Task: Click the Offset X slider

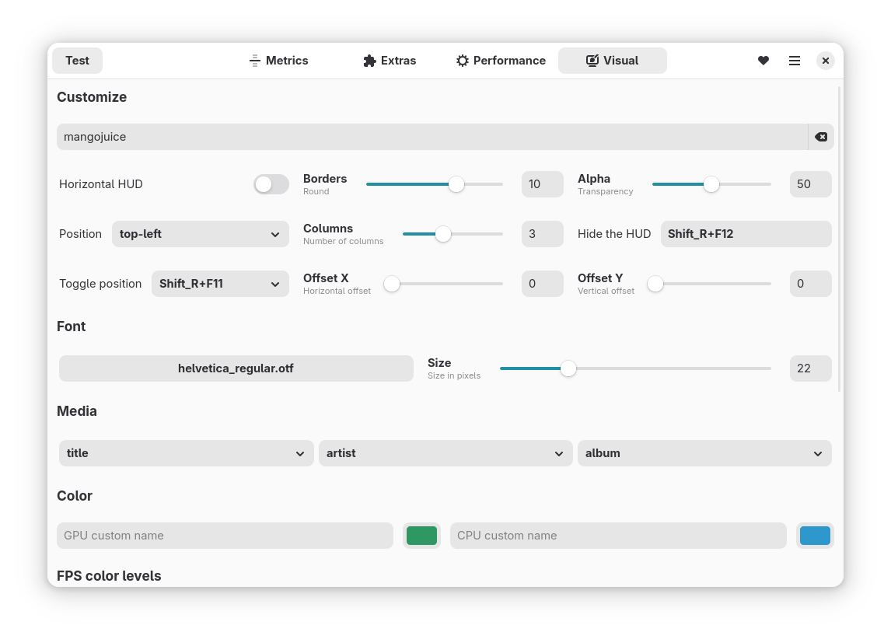Action: tap(444, 284)
